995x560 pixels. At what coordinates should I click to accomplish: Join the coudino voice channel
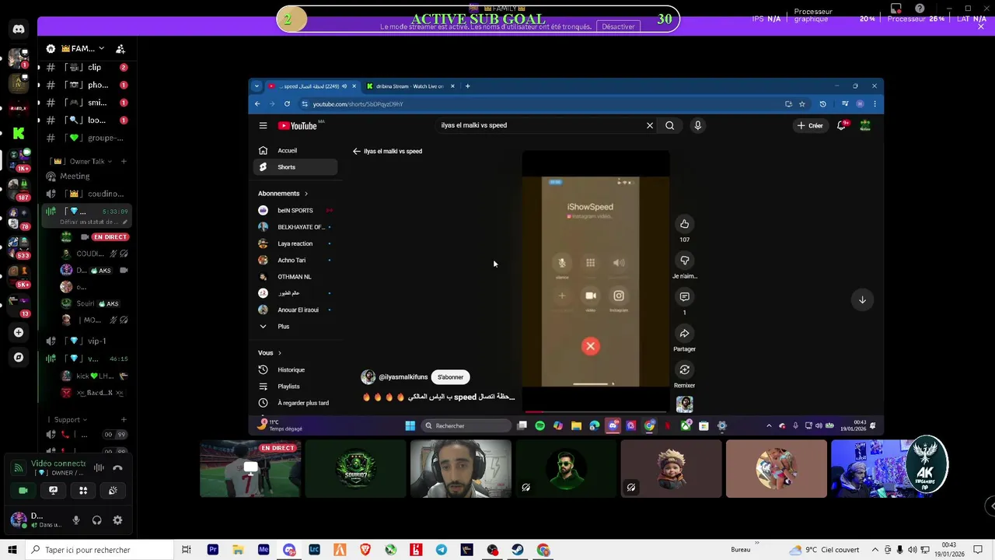(x=86, y=194)
